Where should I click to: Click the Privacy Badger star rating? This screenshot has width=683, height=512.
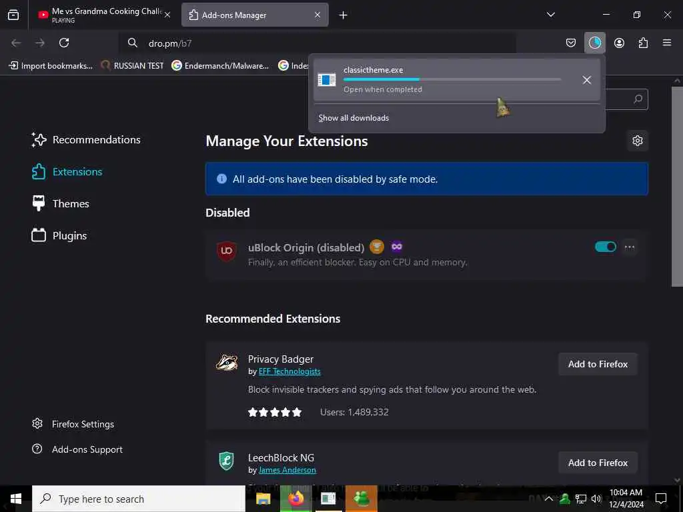click(x=274, y=412)
